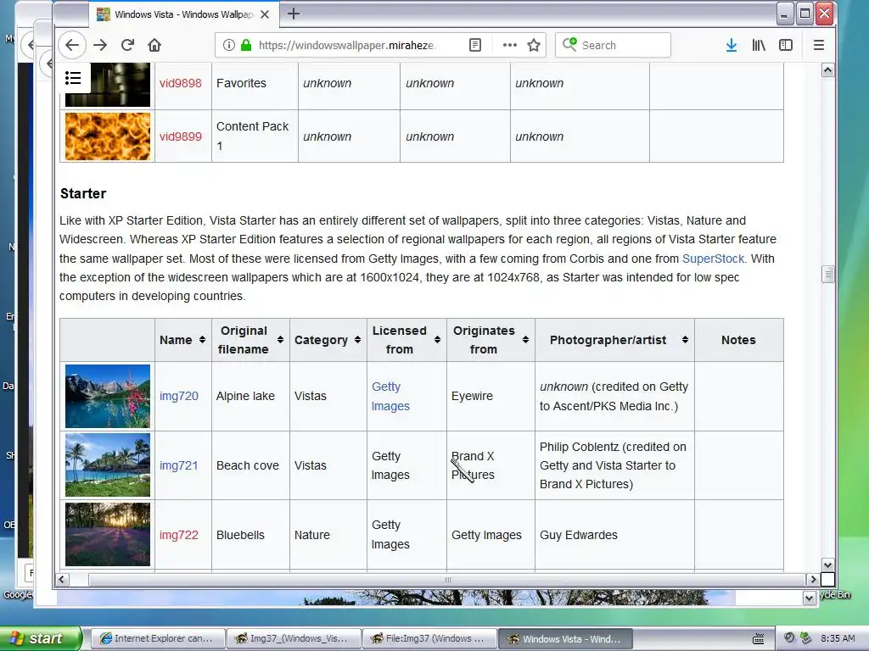This screenshot has width=869, height=651.
Task: Open the Beach cove wallpaper thumbnail
Action: click(x=108, y=465)
